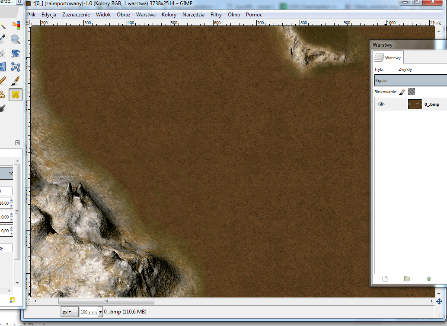Screen dimensions: 447x326
Task: Click the canvas horizontal scrollbar thumb
Action: (106, 301)
